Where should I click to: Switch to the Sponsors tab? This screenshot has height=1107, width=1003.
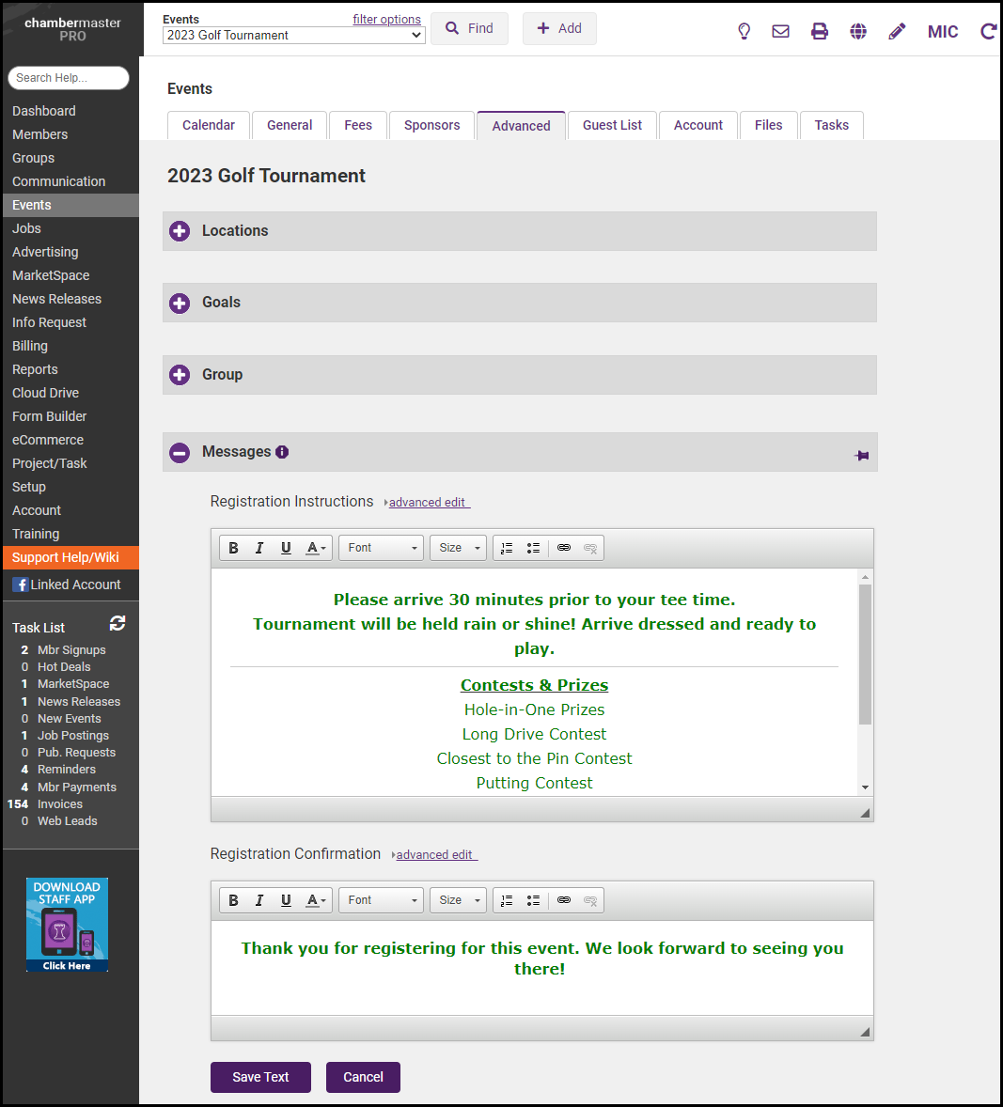click(x=432, y=125)
